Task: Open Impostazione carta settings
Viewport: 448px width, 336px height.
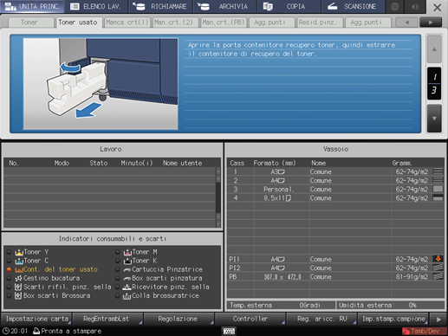Action: coord(37,319)
